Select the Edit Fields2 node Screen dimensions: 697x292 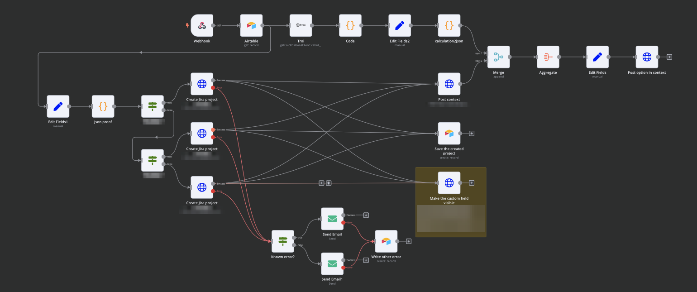click(x=400, y=26)
